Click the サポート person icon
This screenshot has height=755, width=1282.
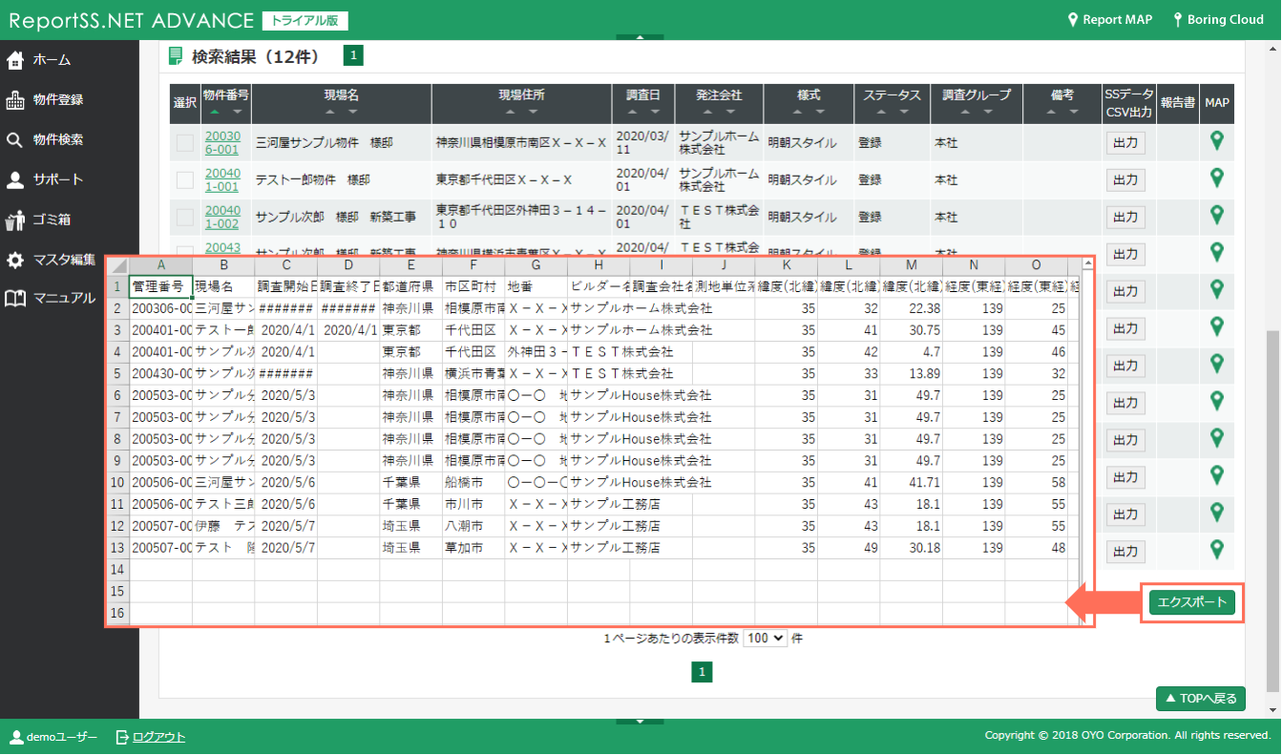click(14, 179)
